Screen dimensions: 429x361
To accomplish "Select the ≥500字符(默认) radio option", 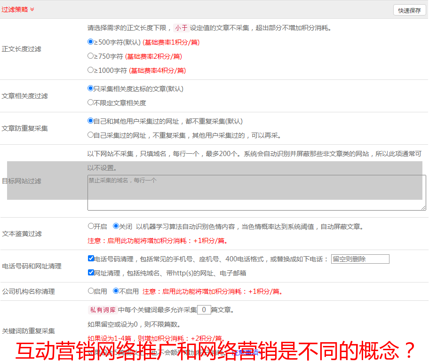I will pos(91,42).
